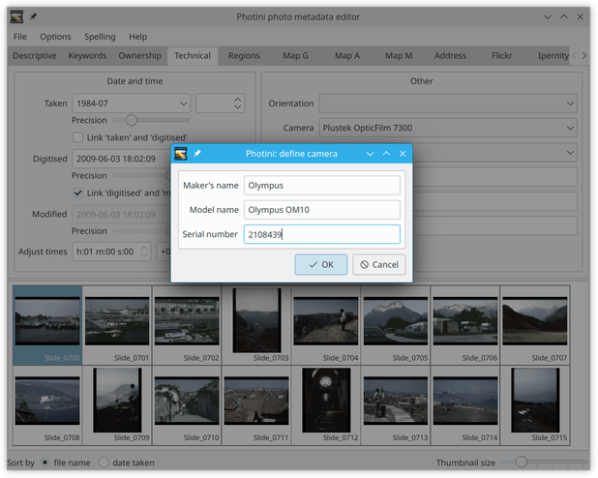This screenshot has width=598, height=478.
Task: Click the pin icon in main window titlebar
Action: (34, 16)
